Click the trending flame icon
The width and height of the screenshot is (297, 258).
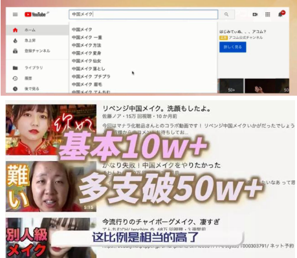15,41
